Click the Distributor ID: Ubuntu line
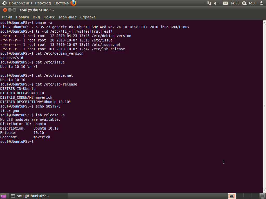This screenshot has width=266, height=199. [23, 124]
